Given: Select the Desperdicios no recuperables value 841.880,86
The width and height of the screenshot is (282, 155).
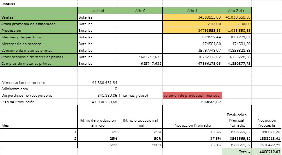Looking at the screenshot, I should coord(98,95).
